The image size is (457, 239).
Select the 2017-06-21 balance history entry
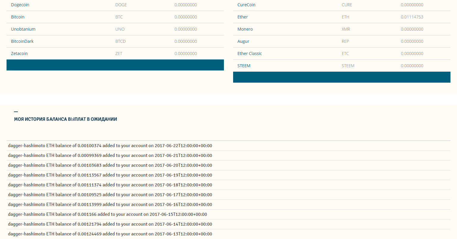coord(228,155)
